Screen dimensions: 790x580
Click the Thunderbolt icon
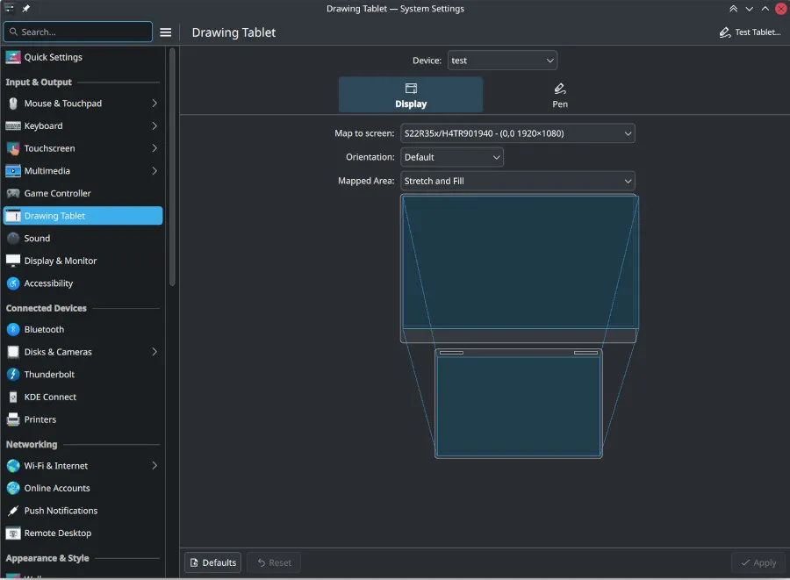point(13,375)
